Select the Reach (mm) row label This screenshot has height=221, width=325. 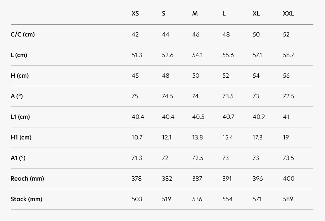[27, 179]
